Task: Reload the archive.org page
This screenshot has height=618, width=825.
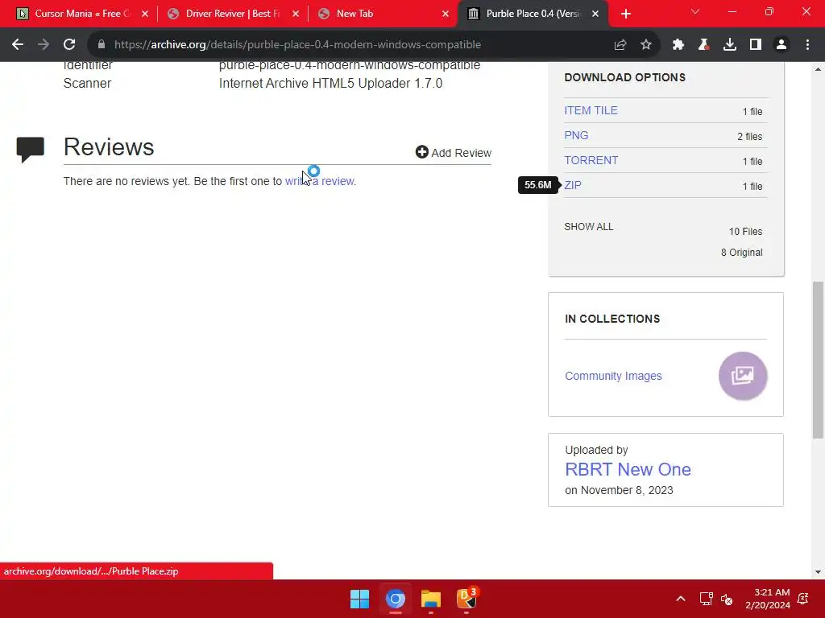Action: (x=69, y=45)
